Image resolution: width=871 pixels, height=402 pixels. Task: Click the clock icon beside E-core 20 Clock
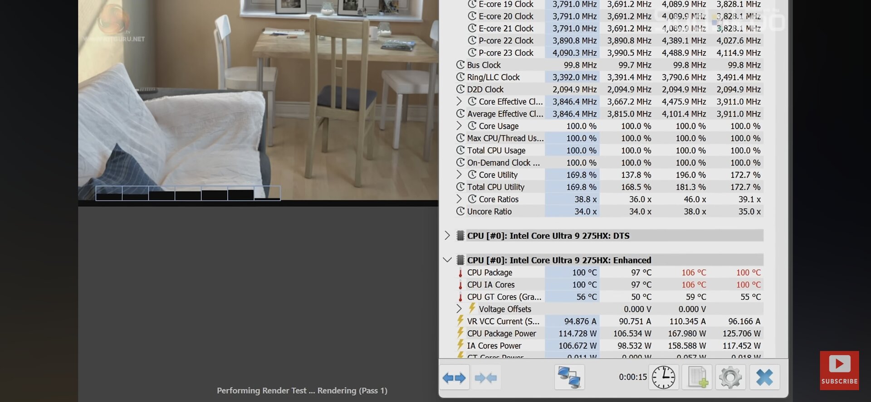472,16
